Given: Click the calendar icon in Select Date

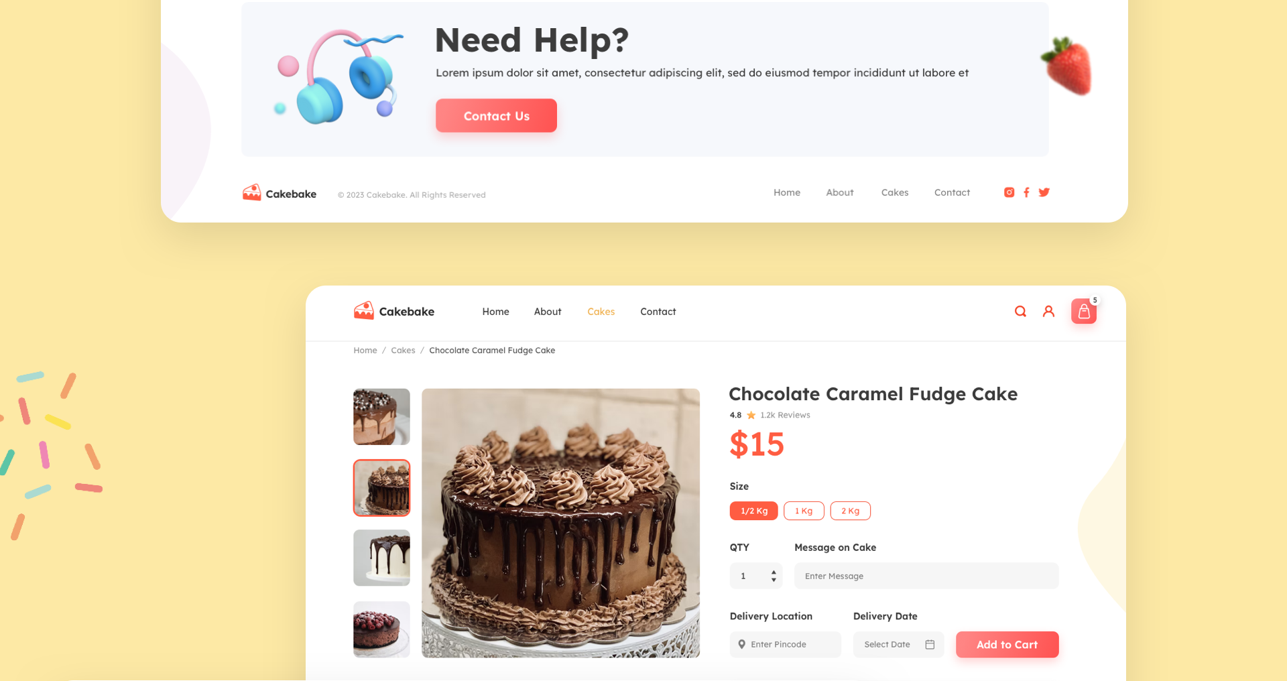Looking at the screenshot, I should 930,644.
